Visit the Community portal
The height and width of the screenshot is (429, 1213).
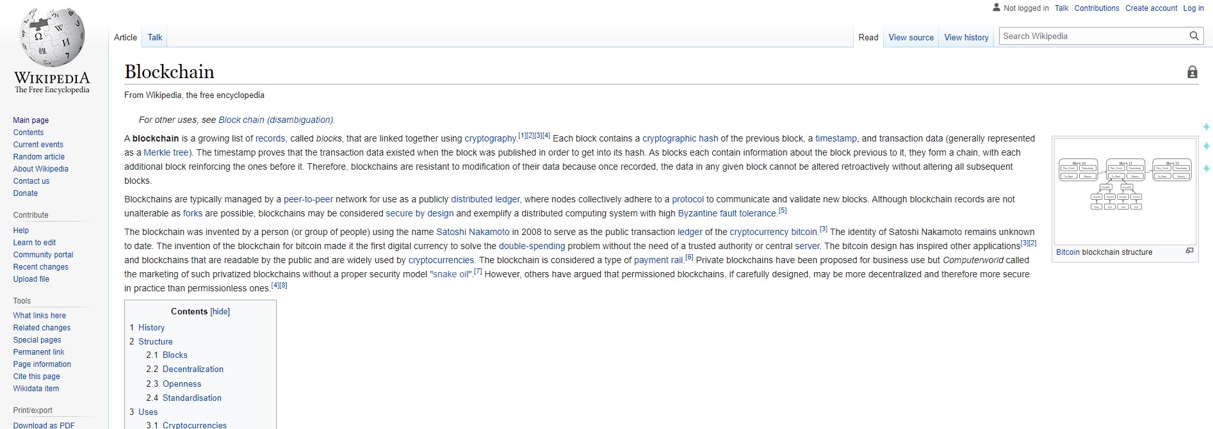click(43, 254)
